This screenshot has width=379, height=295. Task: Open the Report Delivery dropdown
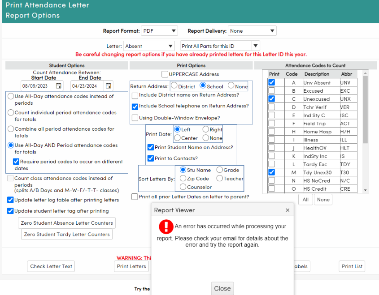(252, 31)
